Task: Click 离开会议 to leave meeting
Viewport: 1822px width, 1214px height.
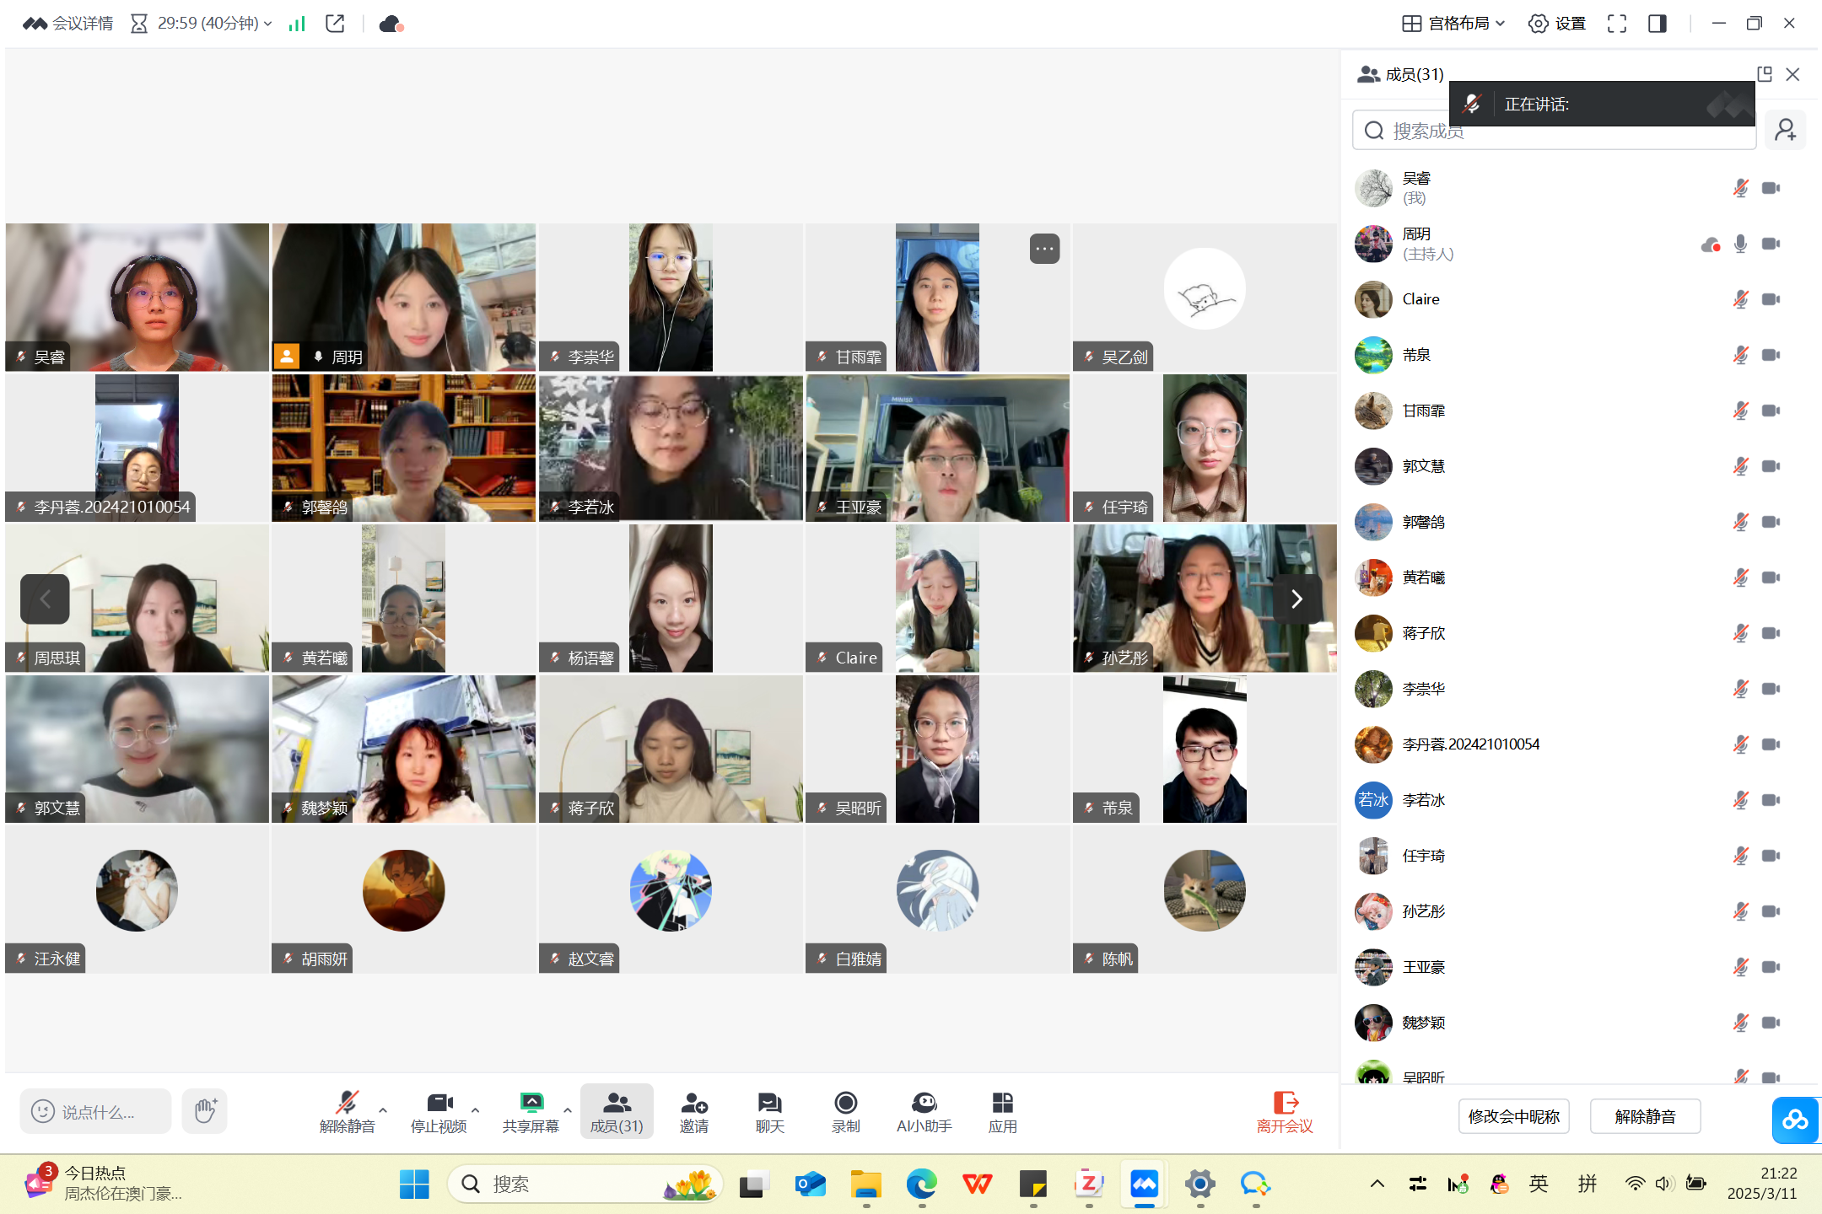Action: [1285, 1111]
